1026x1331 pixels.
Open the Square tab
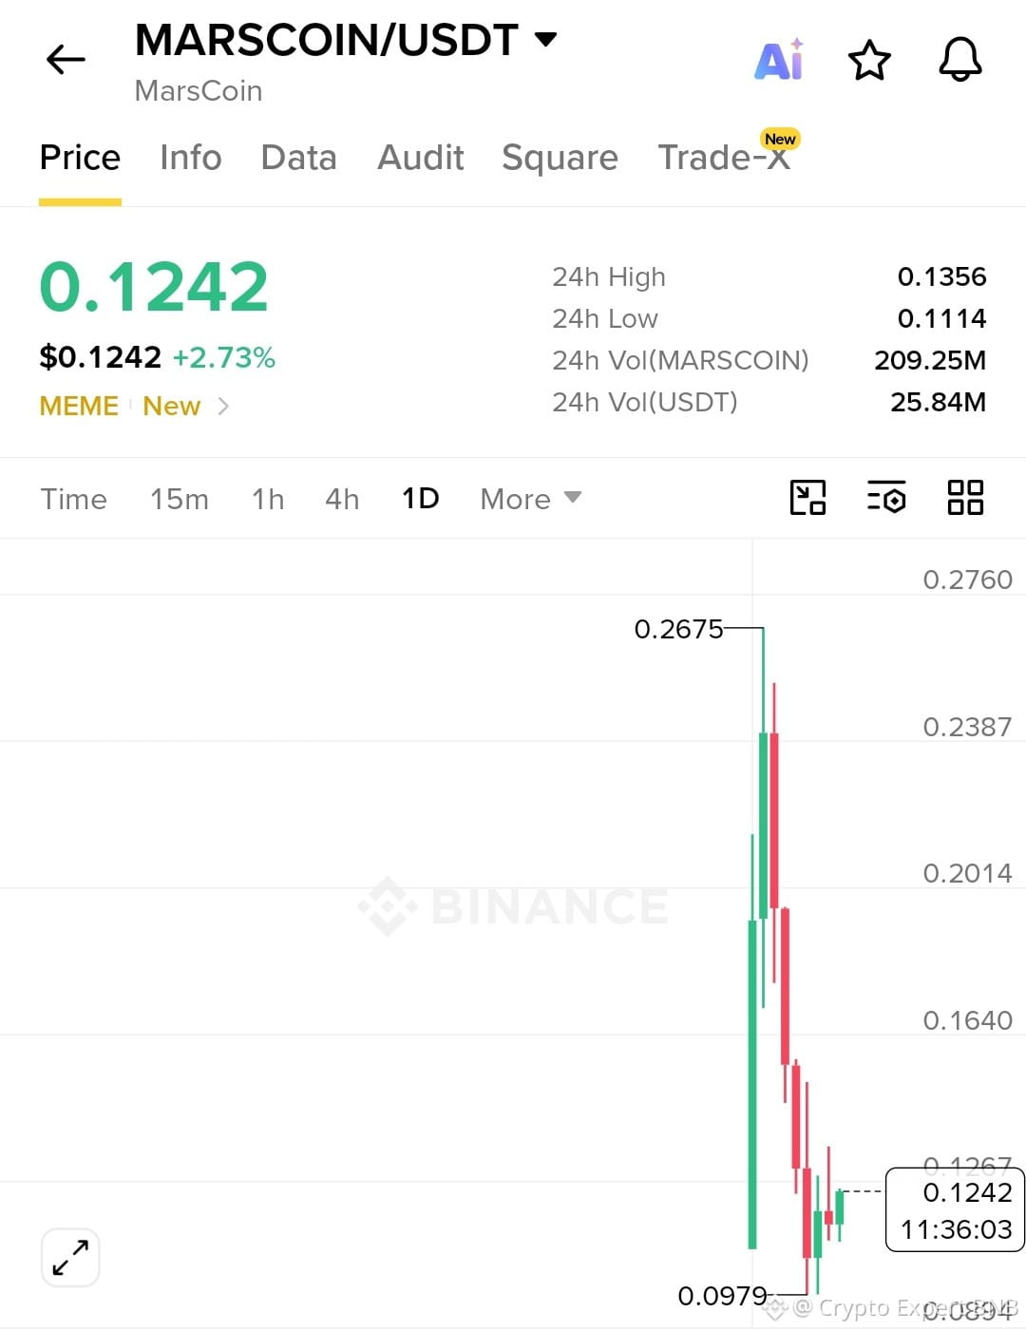click(560, 158)
